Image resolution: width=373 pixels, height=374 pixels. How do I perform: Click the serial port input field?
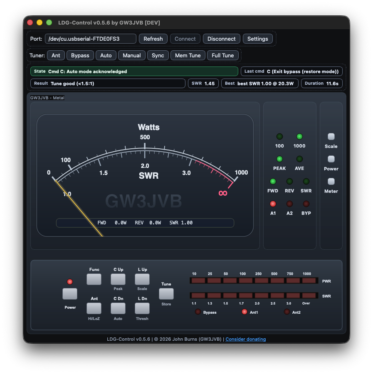[x=90, y=38]
